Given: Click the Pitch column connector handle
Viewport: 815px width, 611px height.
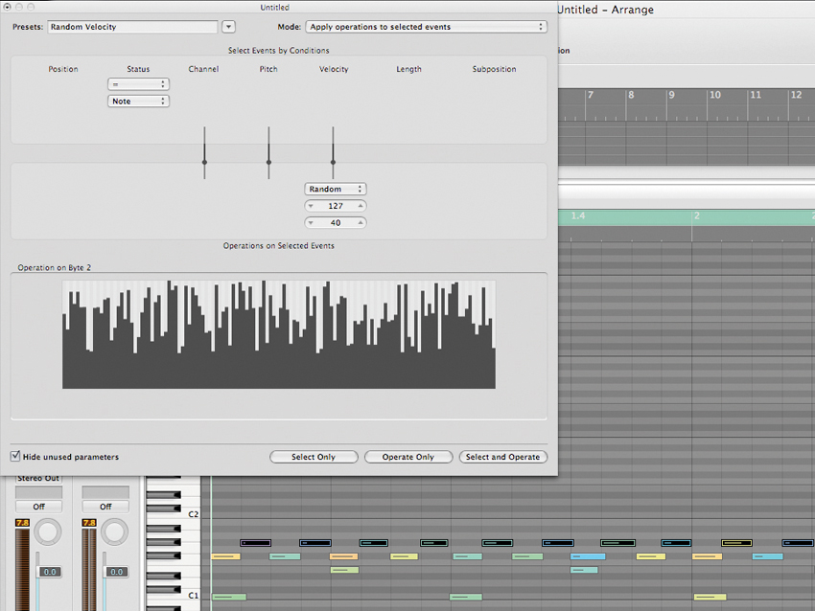Looking at the screenshot, I should coord(268,162).
